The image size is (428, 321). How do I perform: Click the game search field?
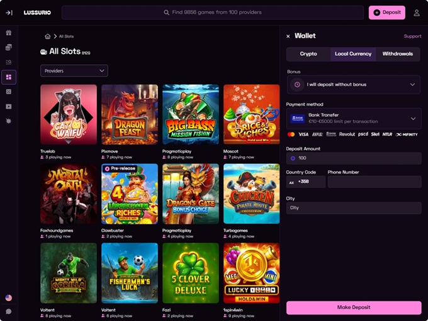coord(213,13)
